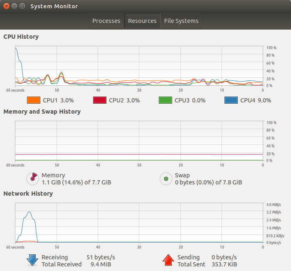The height and width of the screenshot is (271, 291).
Task: Click the 'CPU3 0.0%' label
Action: (x=190, y=100)
